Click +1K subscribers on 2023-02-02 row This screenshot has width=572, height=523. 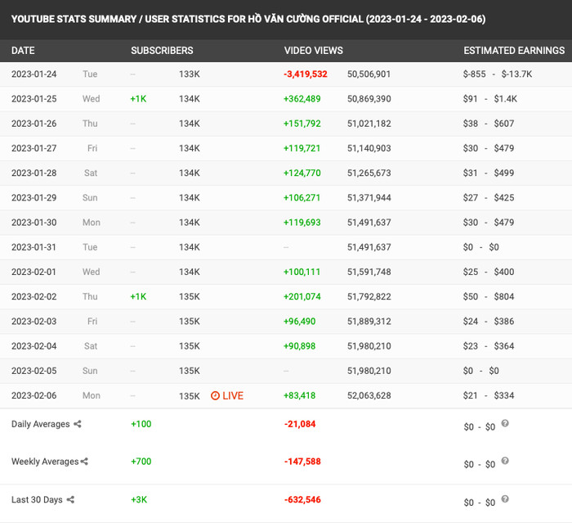pos(138,296)
